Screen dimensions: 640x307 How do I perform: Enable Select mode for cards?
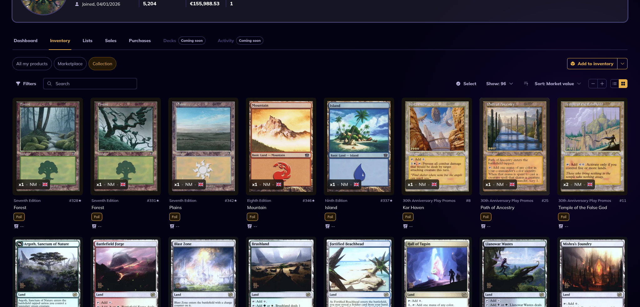click(466, 84)
